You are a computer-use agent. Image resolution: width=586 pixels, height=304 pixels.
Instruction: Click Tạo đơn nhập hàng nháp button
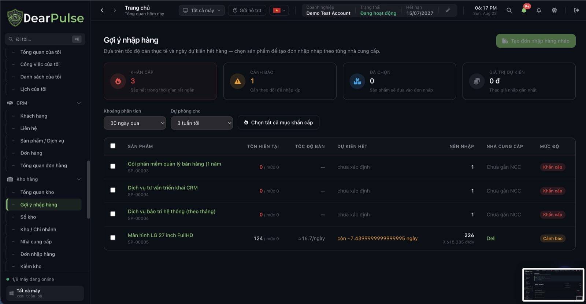click(x=536, y=41)
